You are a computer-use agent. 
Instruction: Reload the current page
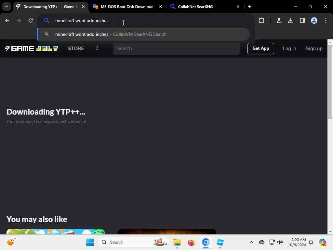(31, 21)
